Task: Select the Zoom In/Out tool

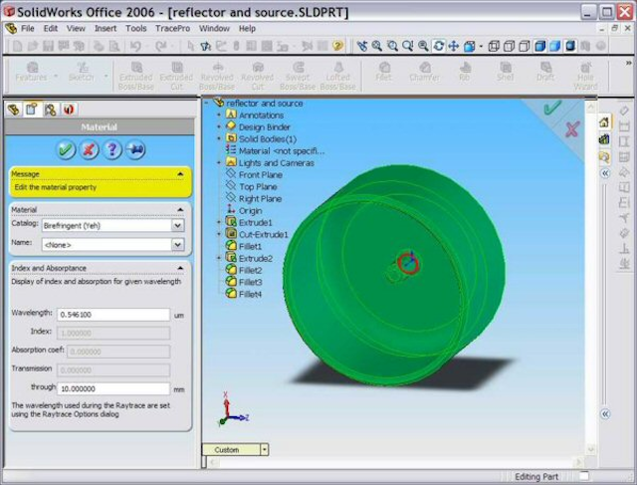Action: coord(407,46)
